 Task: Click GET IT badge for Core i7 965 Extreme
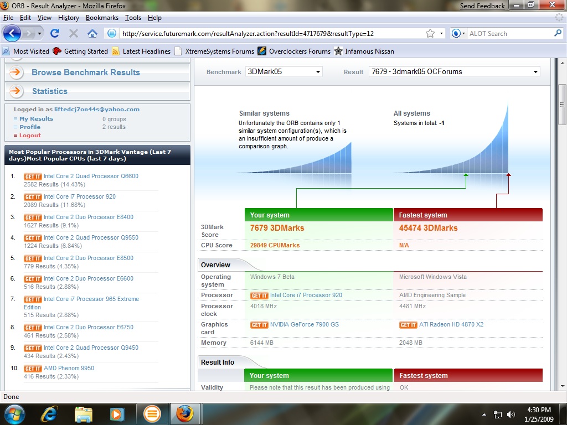pyautogui.click(x=33, y=299)
